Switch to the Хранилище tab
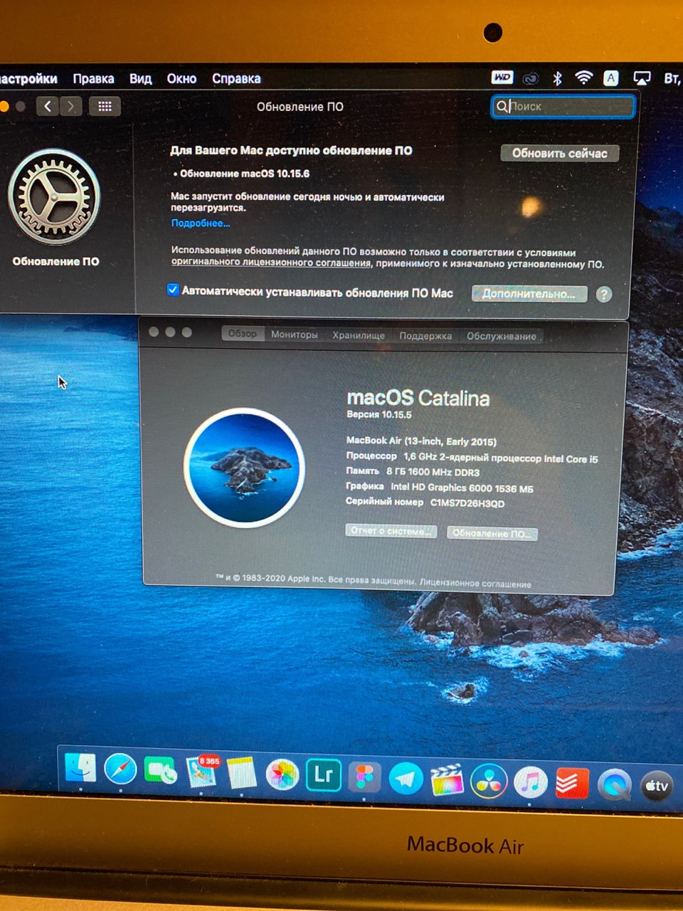Viewport: 683px width, 911px height. pos(359,335)
